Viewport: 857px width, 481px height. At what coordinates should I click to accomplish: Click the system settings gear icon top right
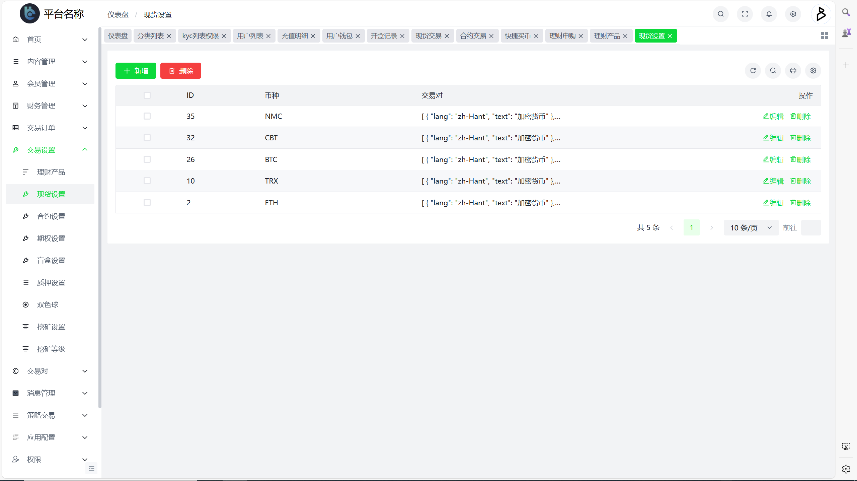pyautogui.click(x=793, y=13)
